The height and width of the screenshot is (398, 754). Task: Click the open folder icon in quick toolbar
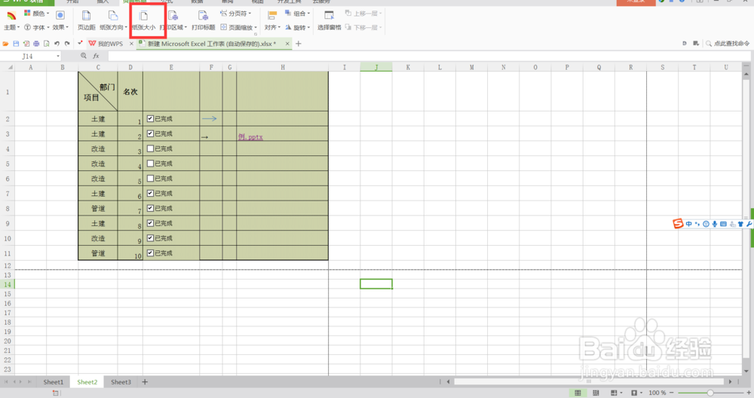coord(5,44)
